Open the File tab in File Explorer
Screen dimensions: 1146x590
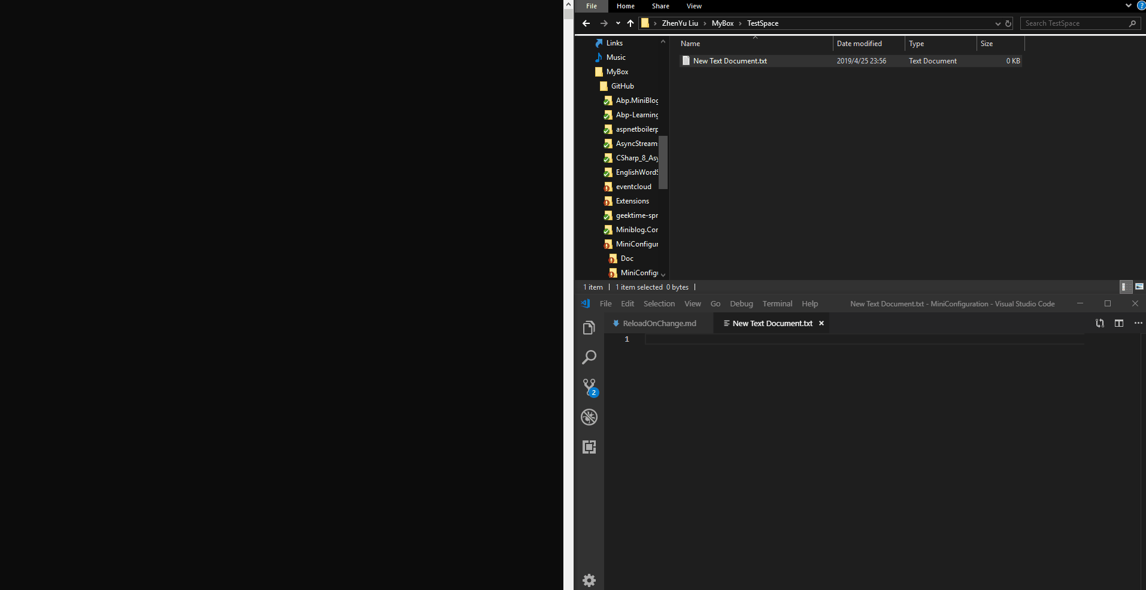tap(592, 6)
